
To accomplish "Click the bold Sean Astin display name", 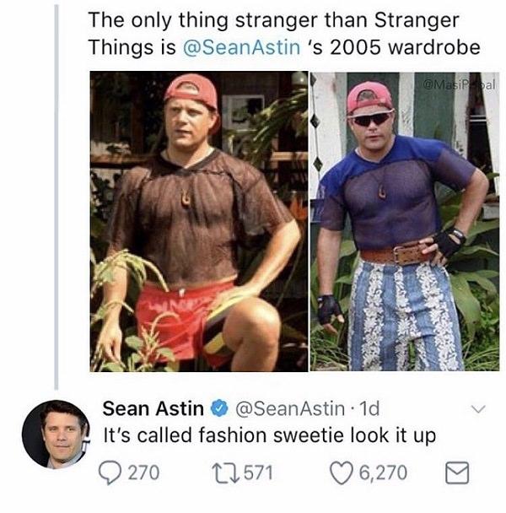I will pyautogui.click(x=153, y=409).
